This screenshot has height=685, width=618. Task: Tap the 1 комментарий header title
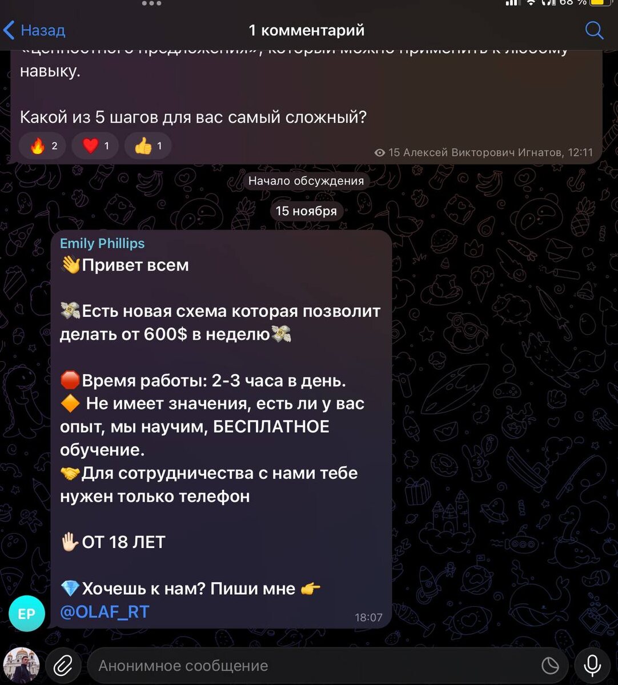tap(306, 30)
